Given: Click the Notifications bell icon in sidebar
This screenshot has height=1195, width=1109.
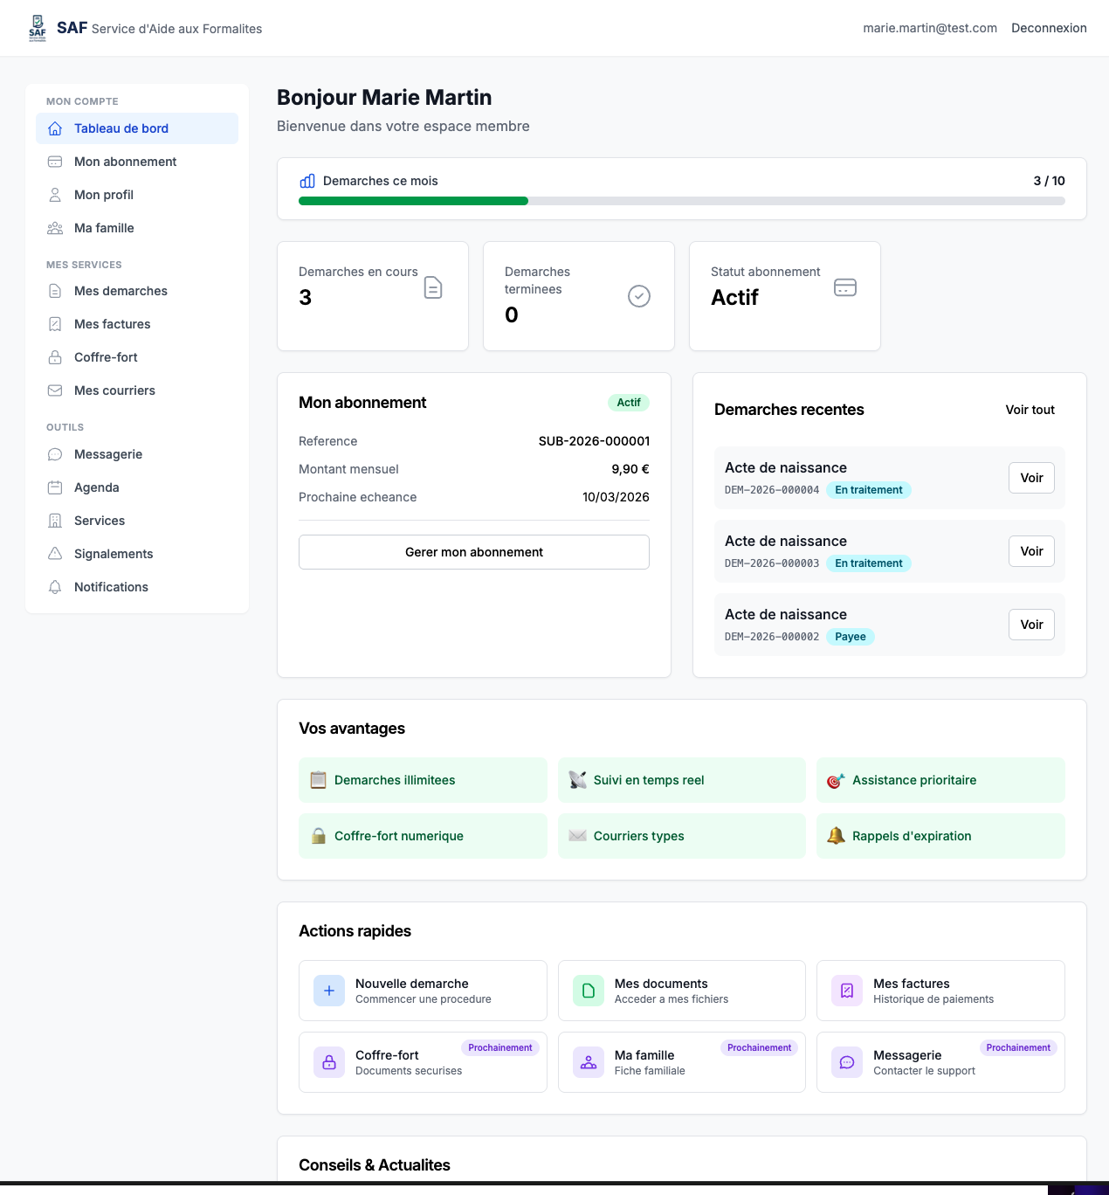Looking at the screenshot, I should click(55, 587).
